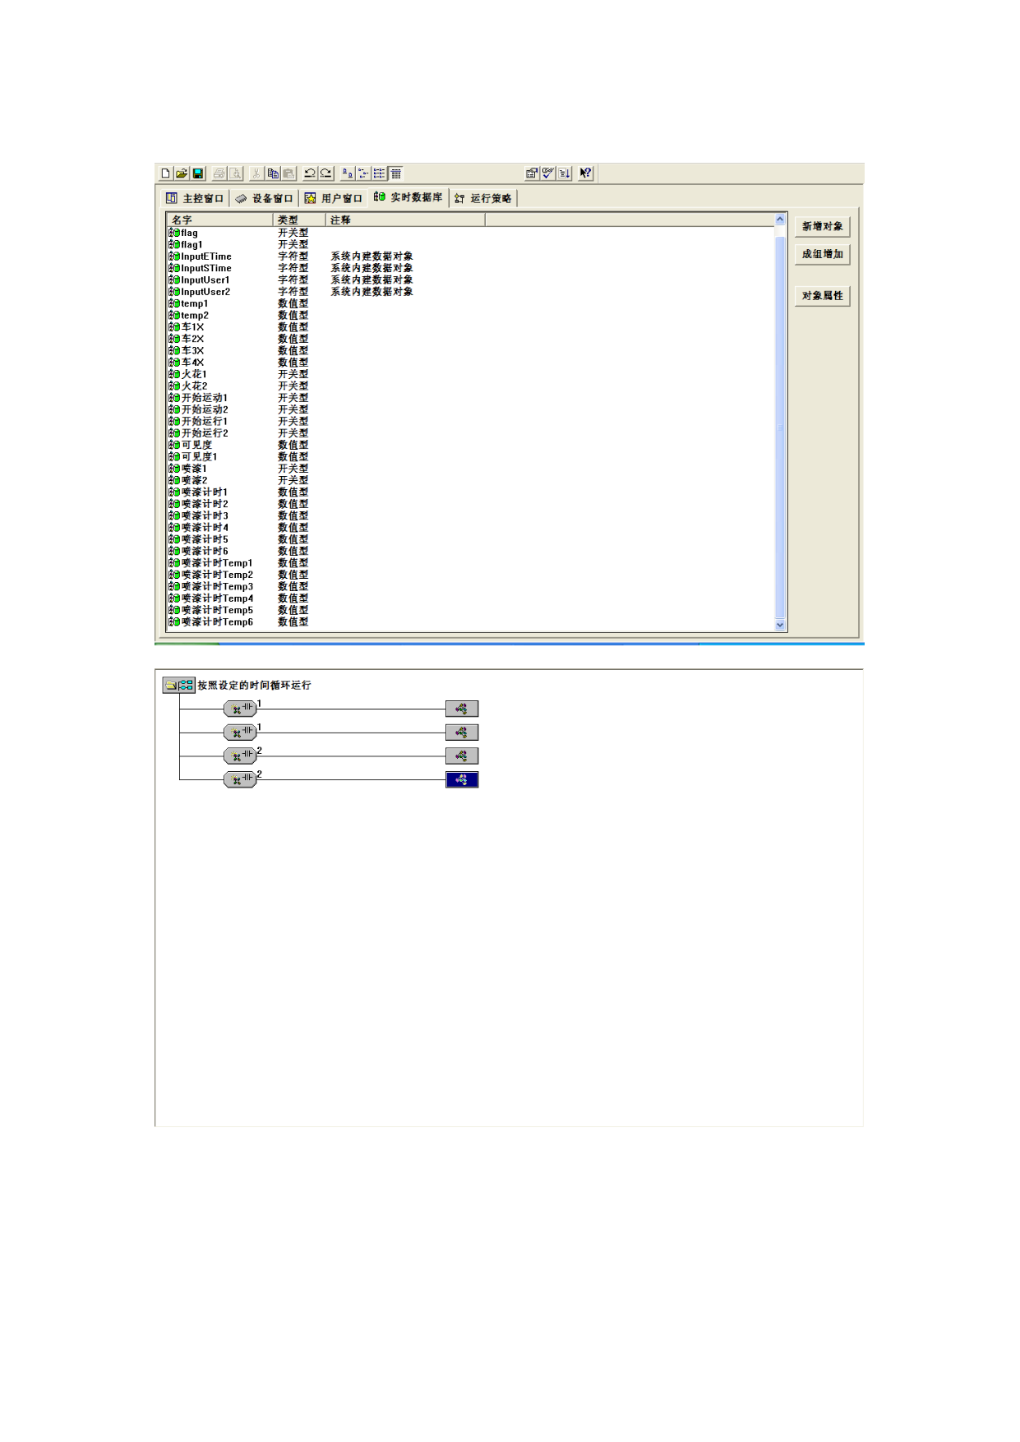Image resolution: width=1020 pixels, height=1442 pixels.
Task: Sort list by the 名字 column header
Action: [219, 220]
